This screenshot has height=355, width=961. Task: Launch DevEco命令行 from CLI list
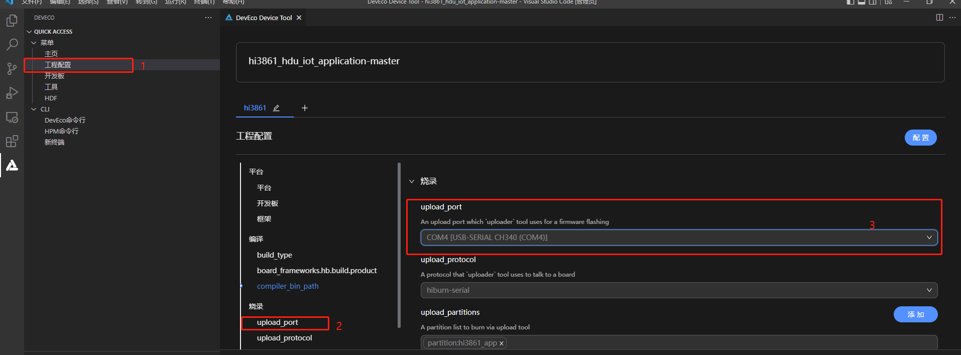[65, 120]
